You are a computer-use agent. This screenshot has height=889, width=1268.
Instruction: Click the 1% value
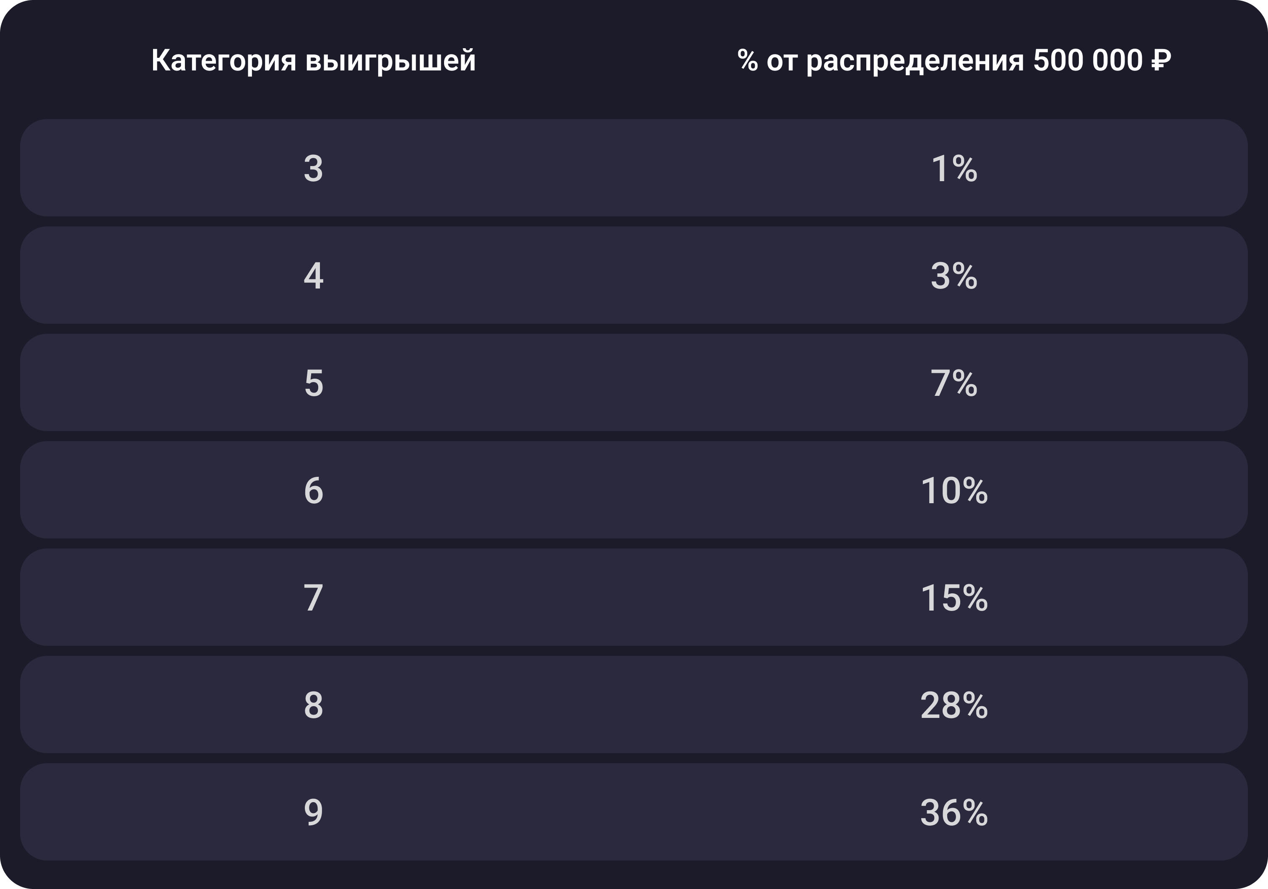[x=954, y=169]
